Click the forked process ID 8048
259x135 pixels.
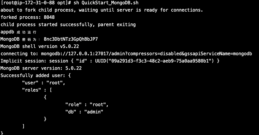click(x=49, y=17)
